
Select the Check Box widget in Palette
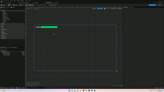[5, 15]
